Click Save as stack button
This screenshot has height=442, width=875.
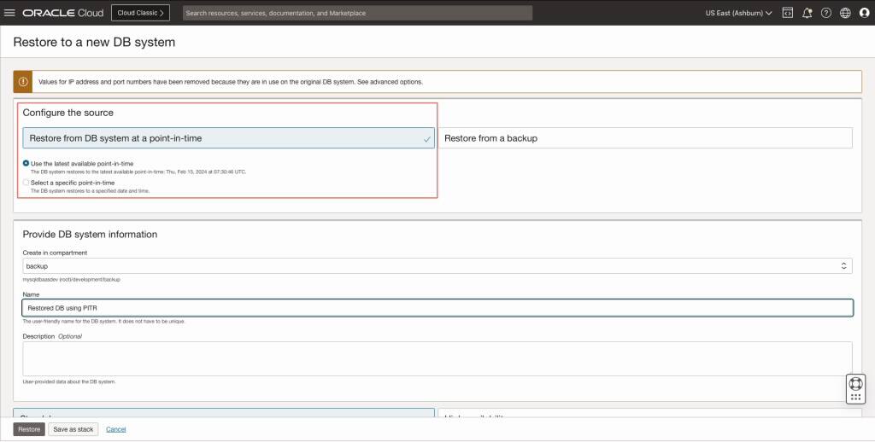(x=73, y=429)
